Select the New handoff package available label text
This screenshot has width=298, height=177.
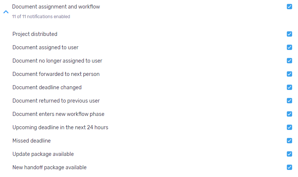[49, 167]
